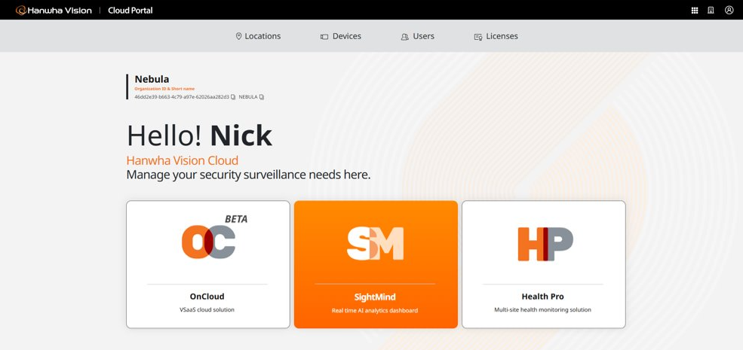
Task: Go to the Locations tab
Action: click(x=258, y=36)
